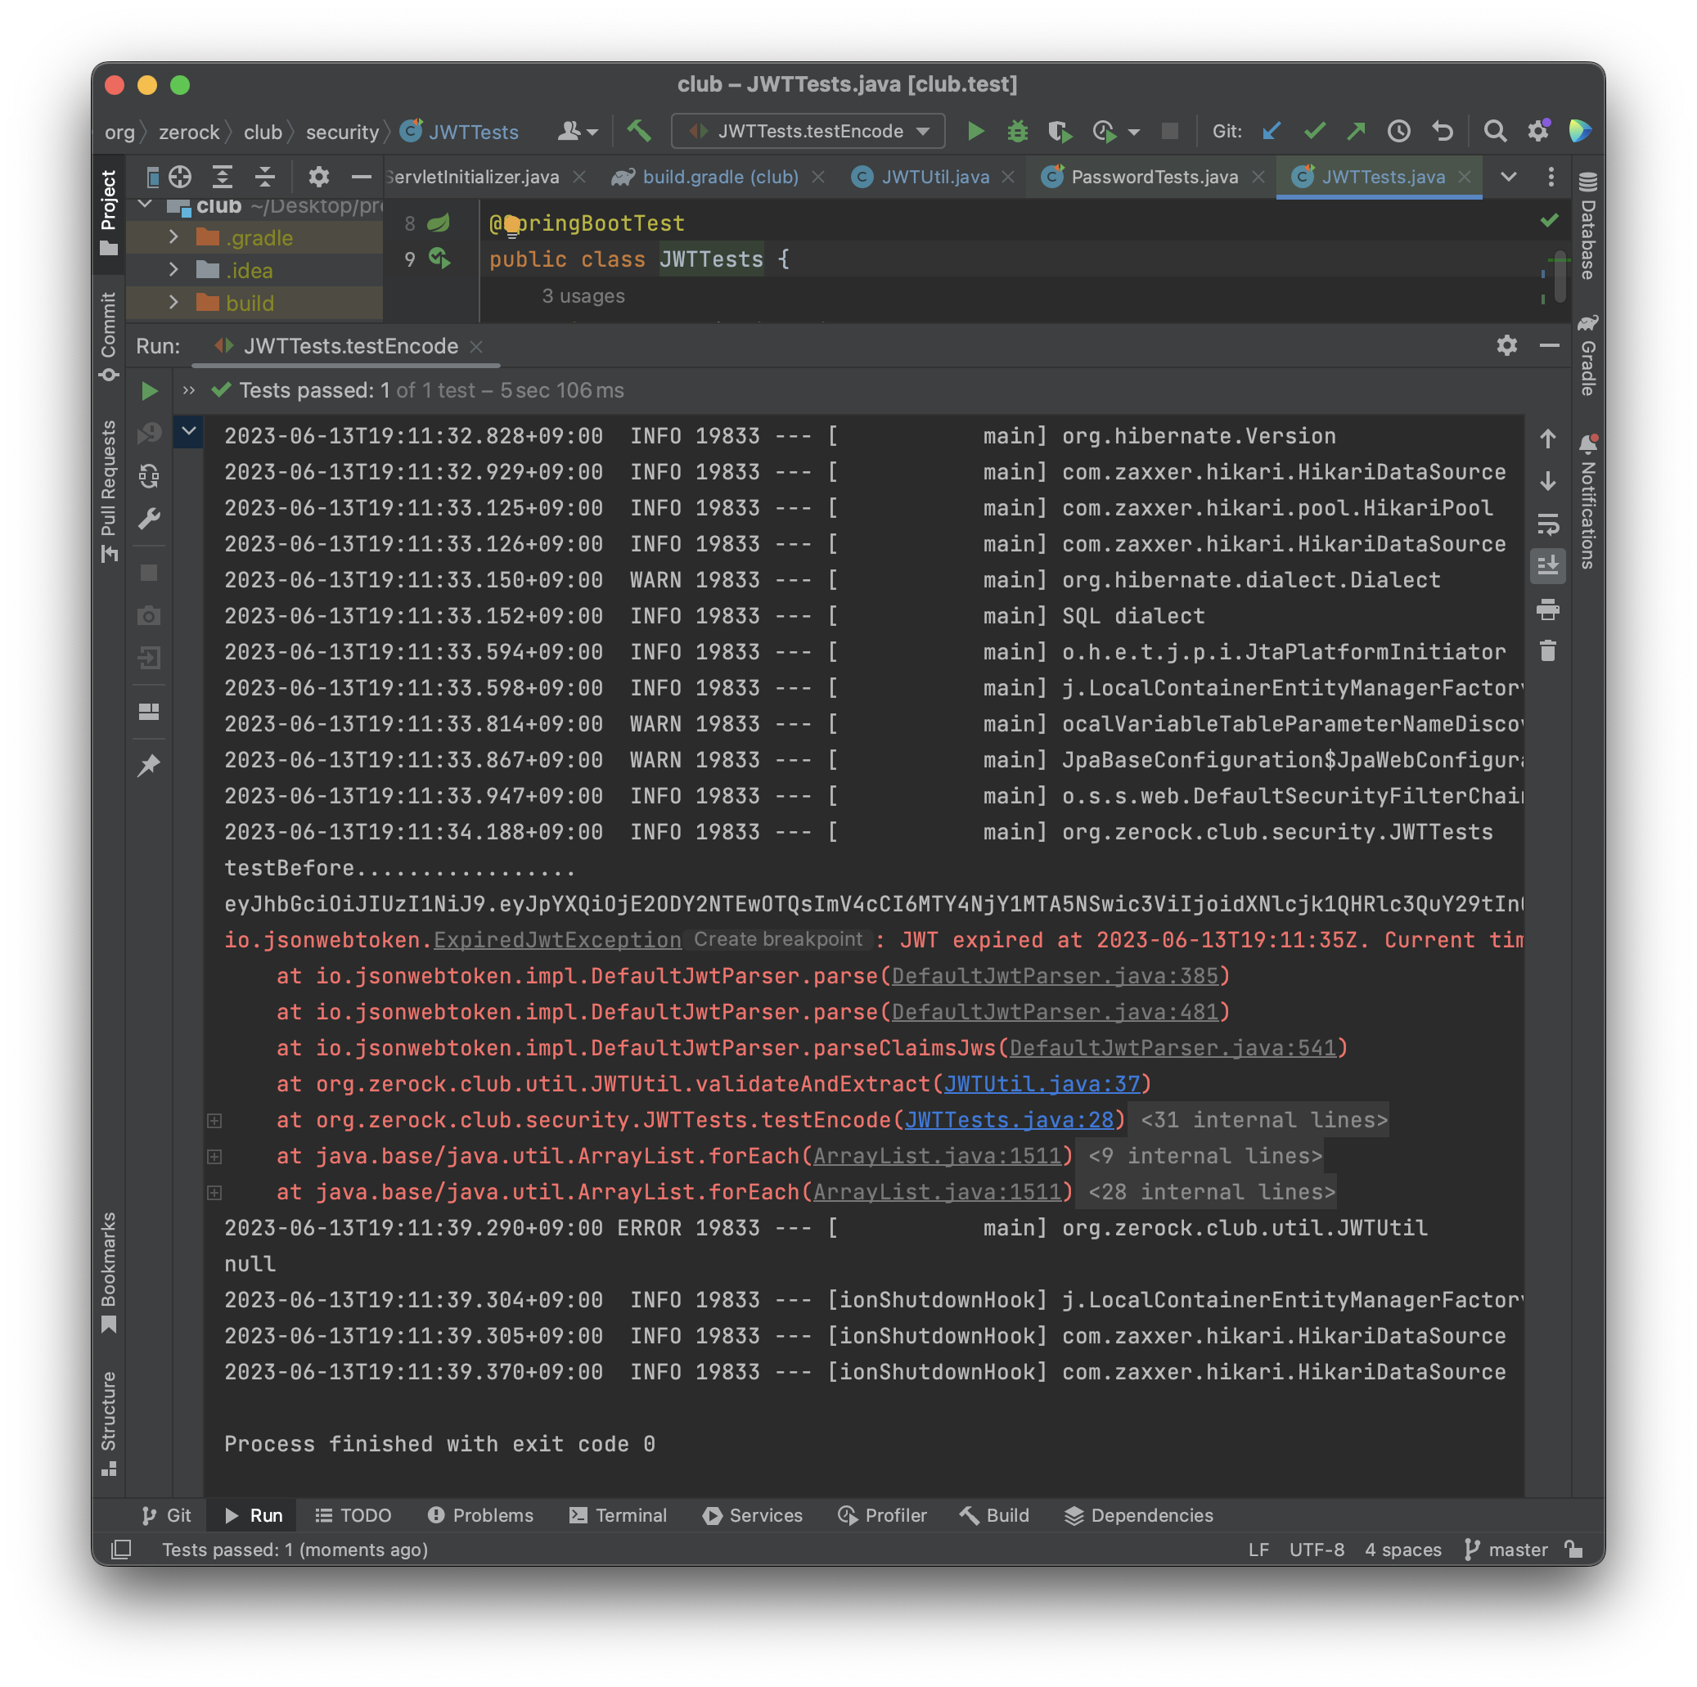Screen dimensions: 1697x1687
Task: Toggle auto-test in the Run panel
Action: 149,476
